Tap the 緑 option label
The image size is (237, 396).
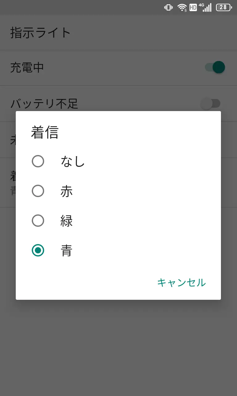coord(67,221)
